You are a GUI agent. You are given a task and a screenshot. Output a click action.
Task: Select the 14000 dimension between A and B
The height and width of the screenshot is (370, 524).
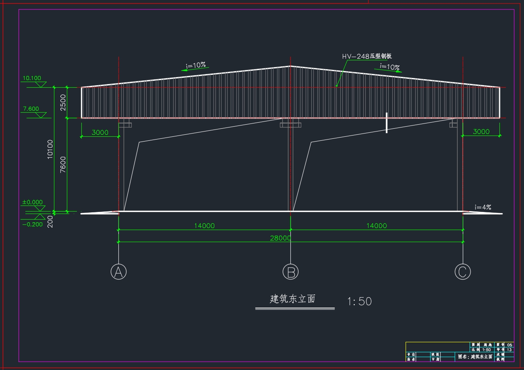pyautogui.click(x=204, y=226)
